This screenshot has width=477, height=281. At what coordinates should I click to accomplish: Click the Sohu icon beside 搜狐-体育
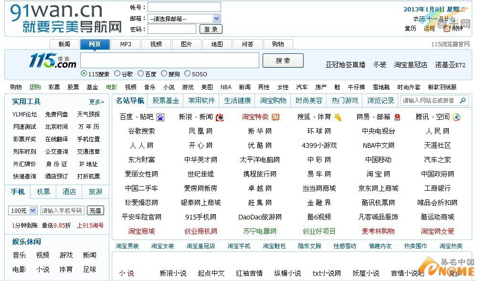click(338, 117)
